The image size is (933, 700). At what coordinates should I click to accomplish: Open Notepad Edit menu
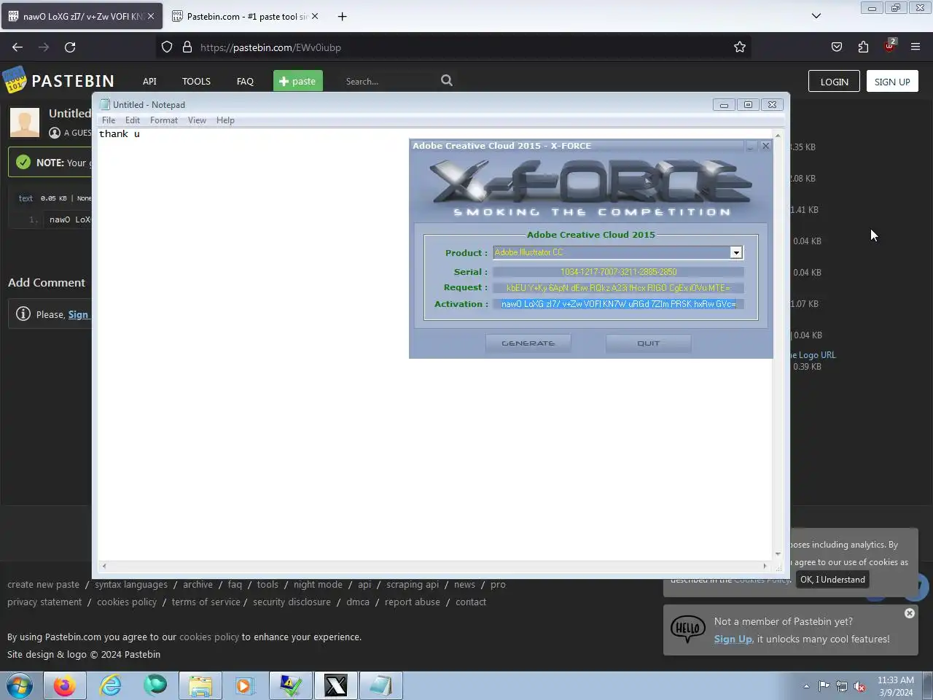coord(133,120)
